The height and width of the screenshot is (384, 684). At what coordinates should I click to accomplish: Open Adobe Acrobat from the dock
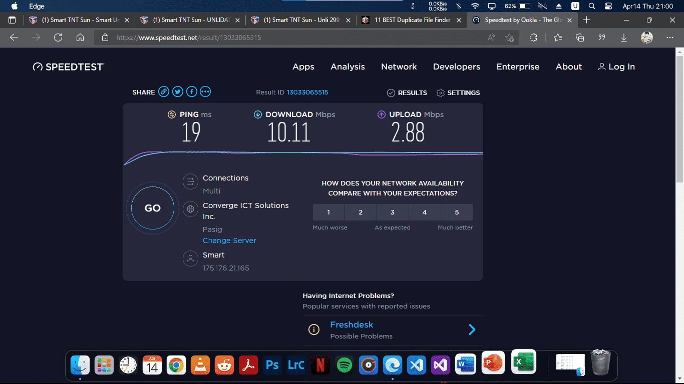pos(248,365)
